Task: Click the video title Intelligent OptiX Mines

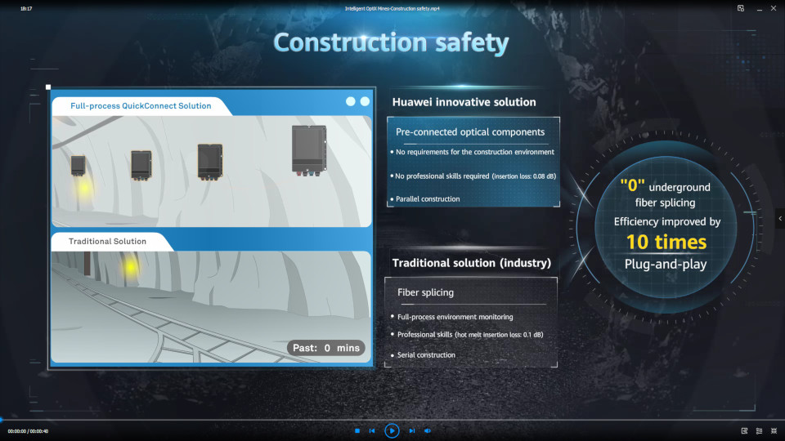Action: 392,7
